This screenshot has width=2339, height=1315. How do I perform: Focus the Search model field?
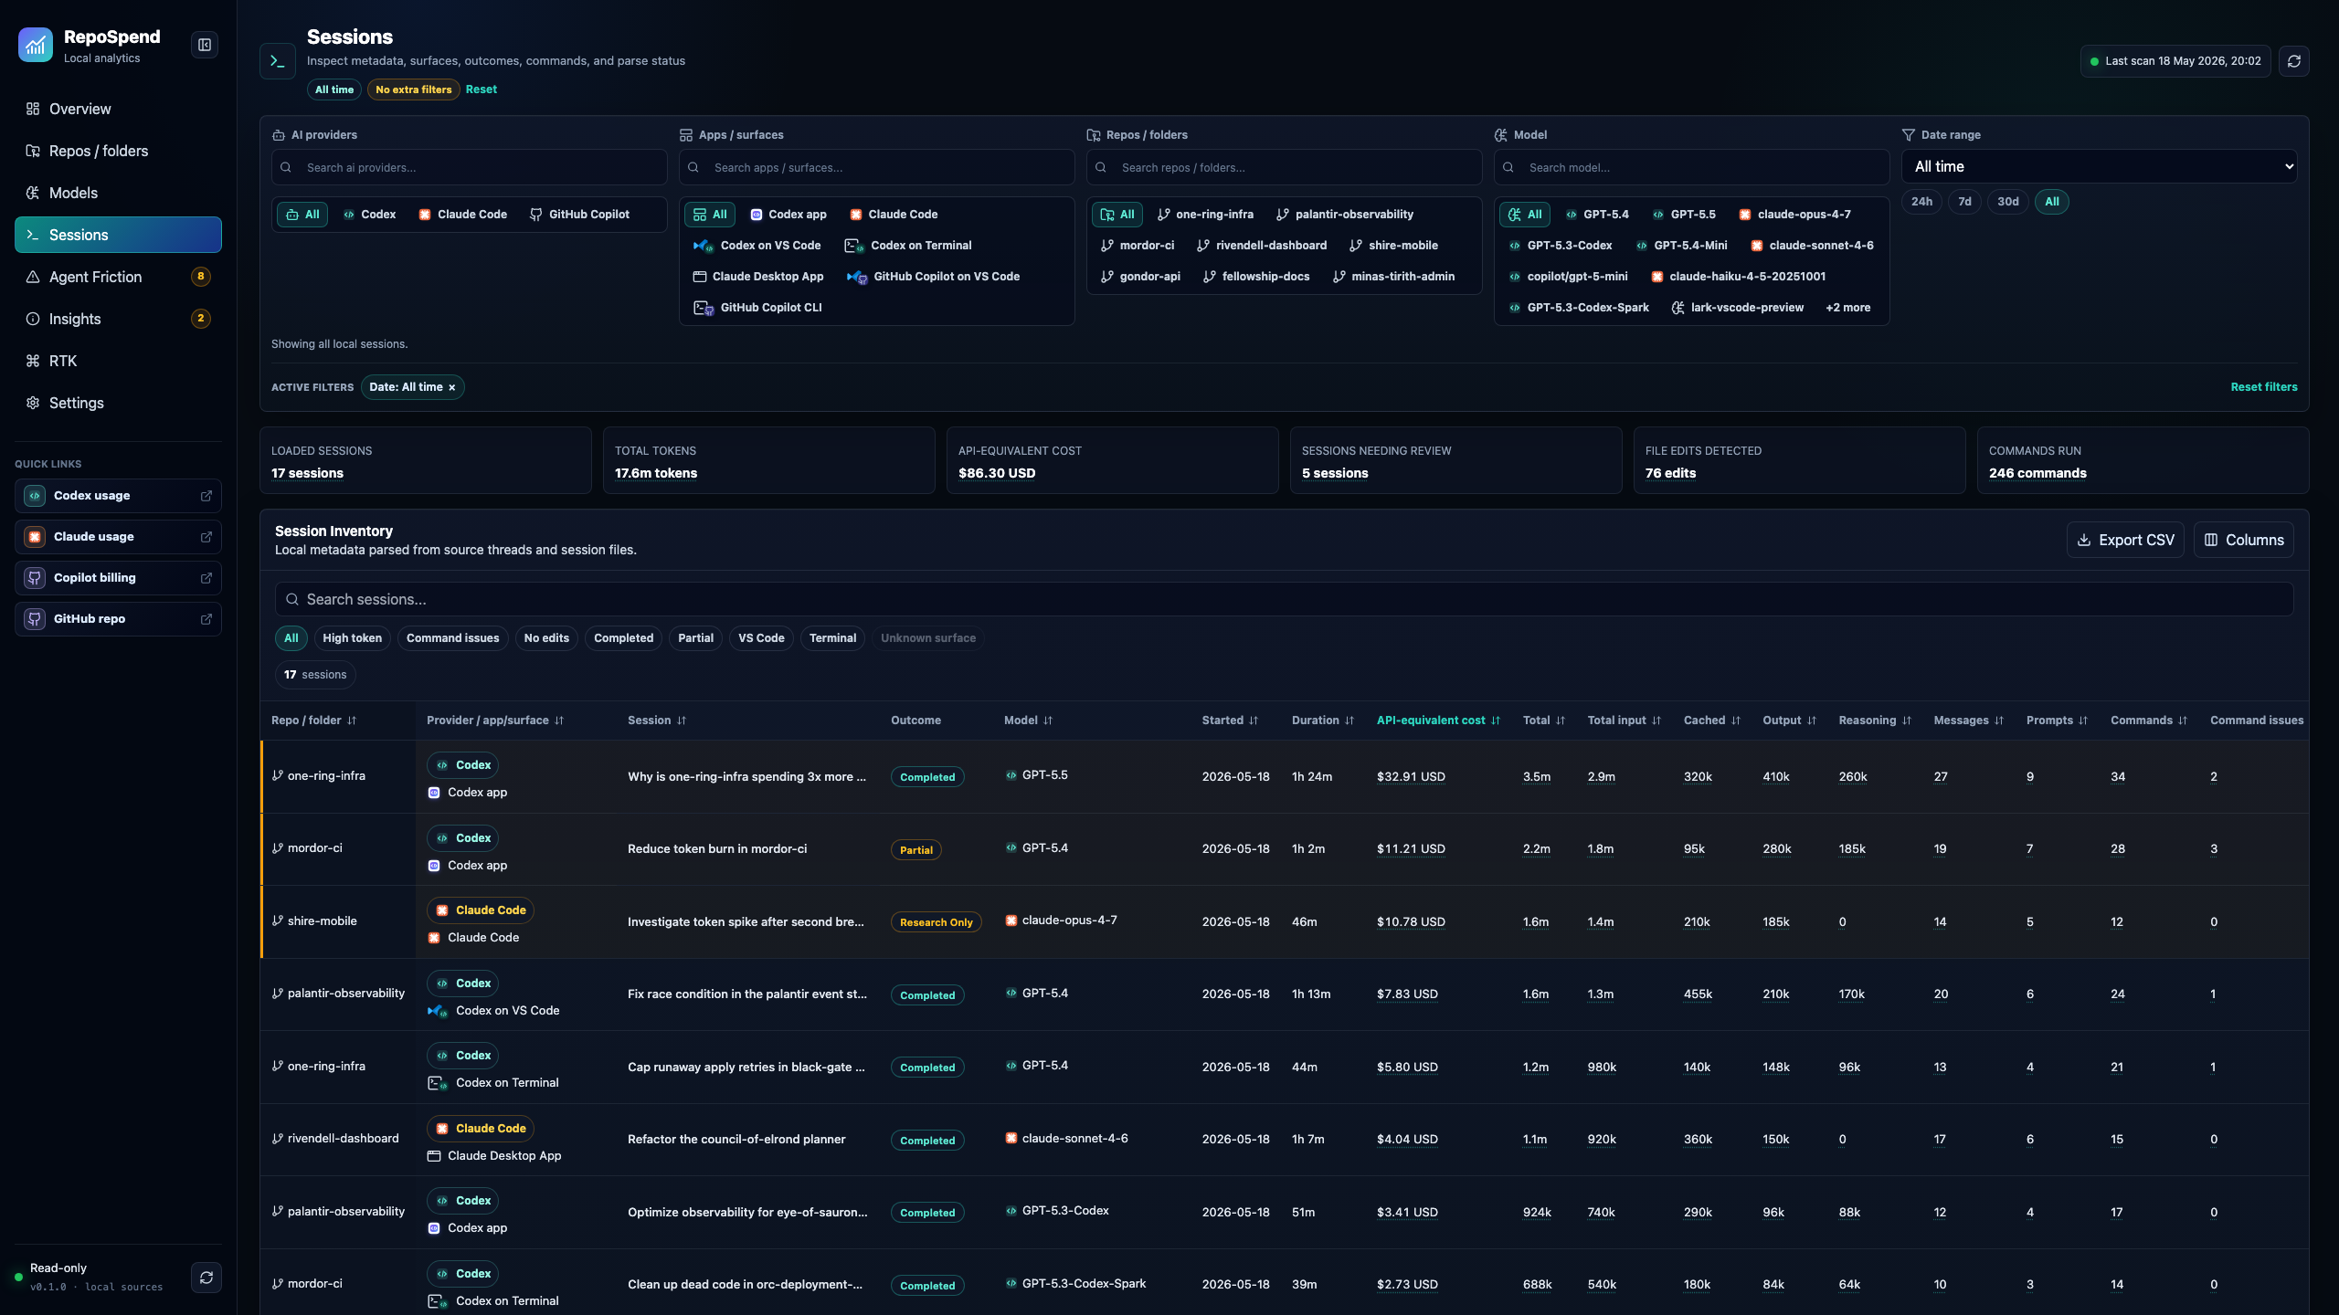coord(1692,168)
